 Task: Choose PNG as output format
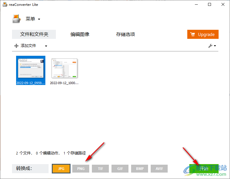pos(81,168)
